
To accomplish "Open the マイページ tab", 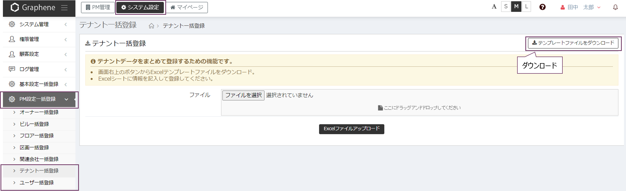I will pos(187,7).
